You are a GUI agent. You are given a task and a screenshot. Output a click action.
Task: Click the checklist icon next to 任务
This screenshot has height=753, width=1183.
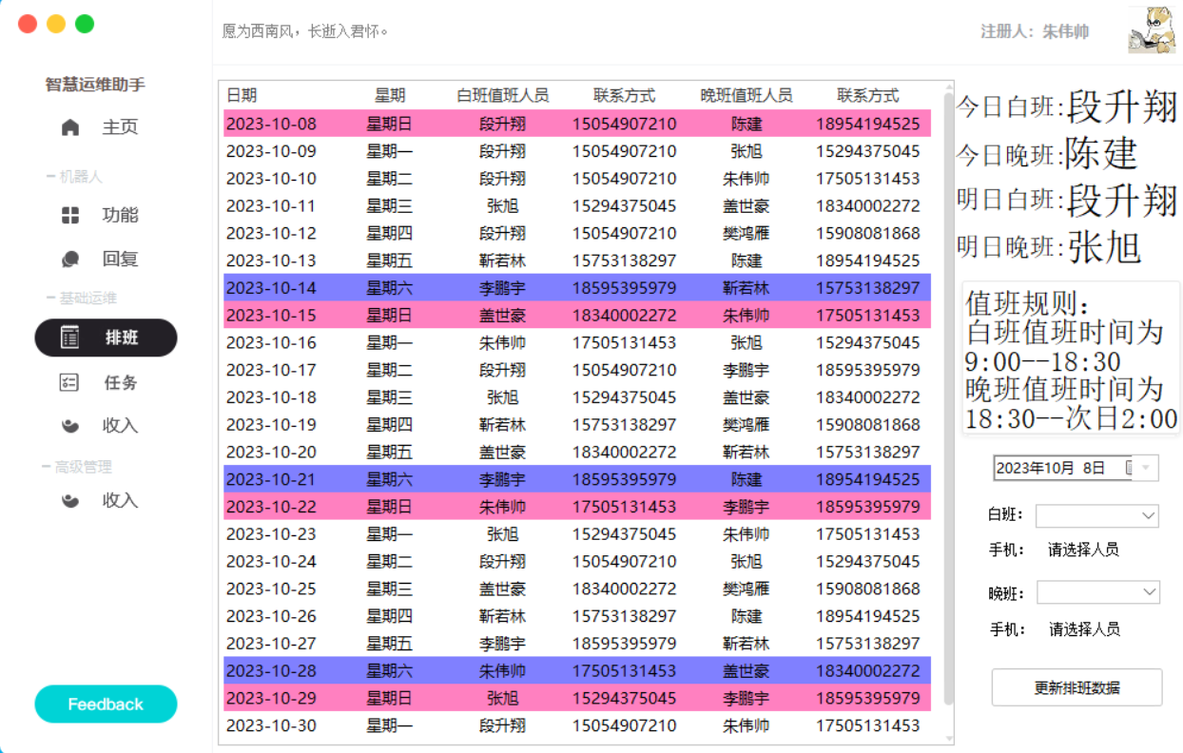[69, 382]
